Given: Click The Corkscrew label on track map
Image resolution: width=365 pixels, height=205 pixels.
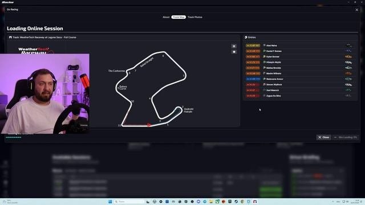Looking at the screenshot, I should [x=116, y=71].
